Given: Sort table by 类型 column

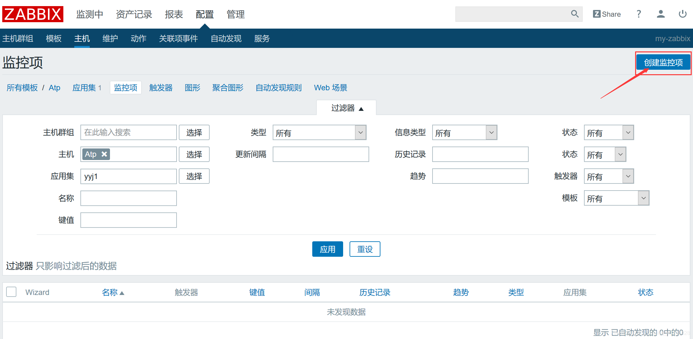Looking at the screenshot, I should pyautogui.click(x=516, y=292).
